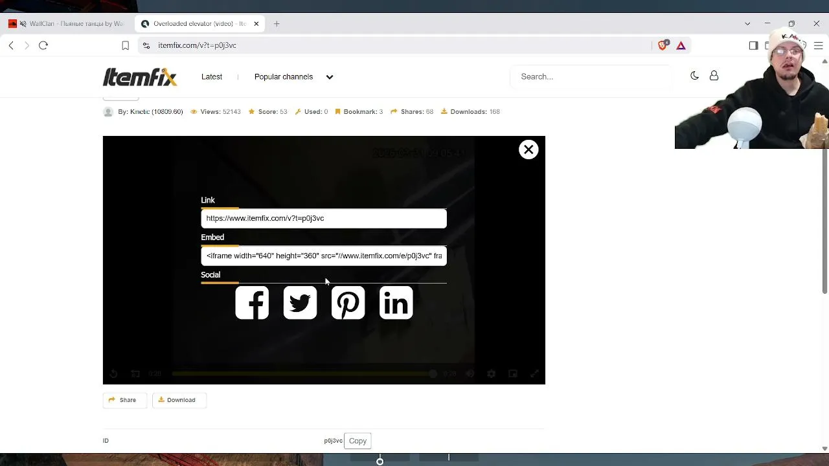Click the Share button below the video
This screenshot has height=466, width=829.
(124, 400)
